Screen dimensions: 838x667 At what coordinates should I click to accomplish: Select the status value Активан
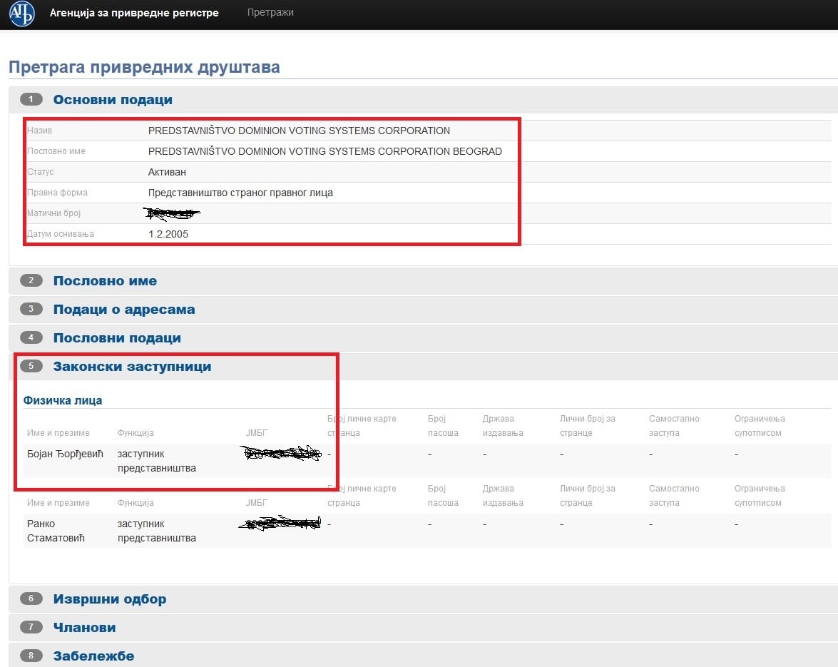[x=167, y=172]
